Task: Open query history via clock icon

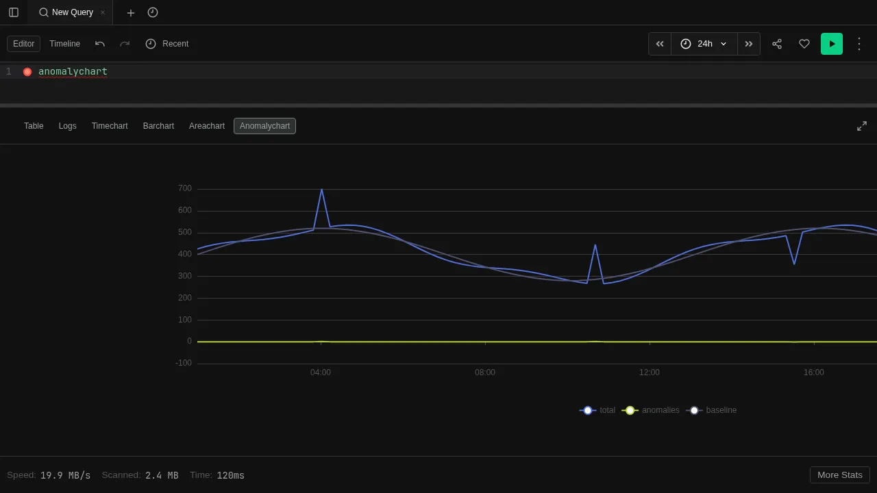Action: (x=153, y=12)
